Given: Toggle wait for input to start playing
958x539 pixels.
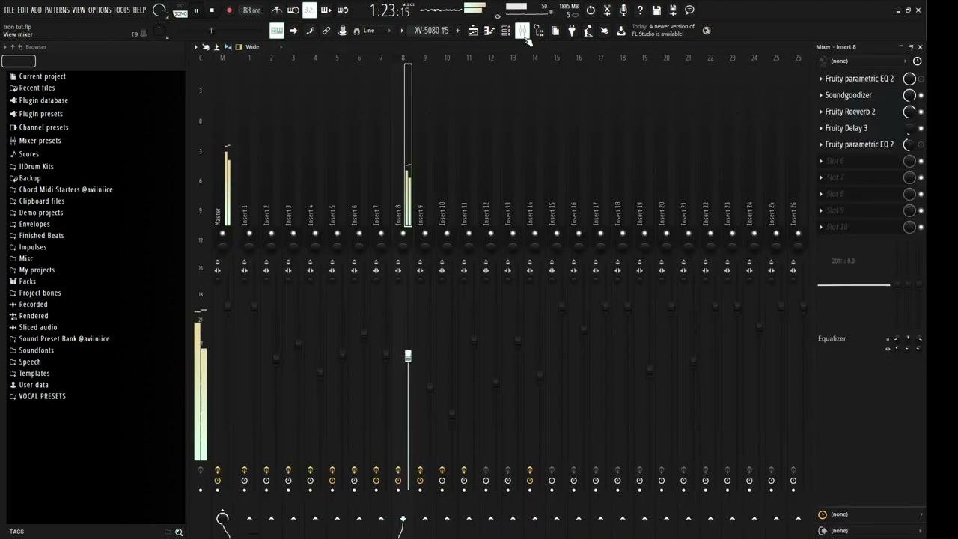Looking at the screenshot, I should pyautogui.click(x=293, y=10).
